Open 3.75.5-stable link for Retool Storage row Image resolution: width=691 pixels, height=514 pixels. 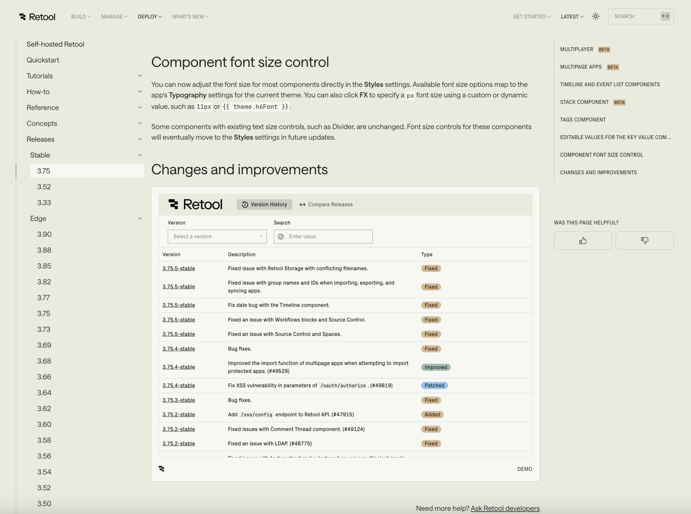point(179,268)
